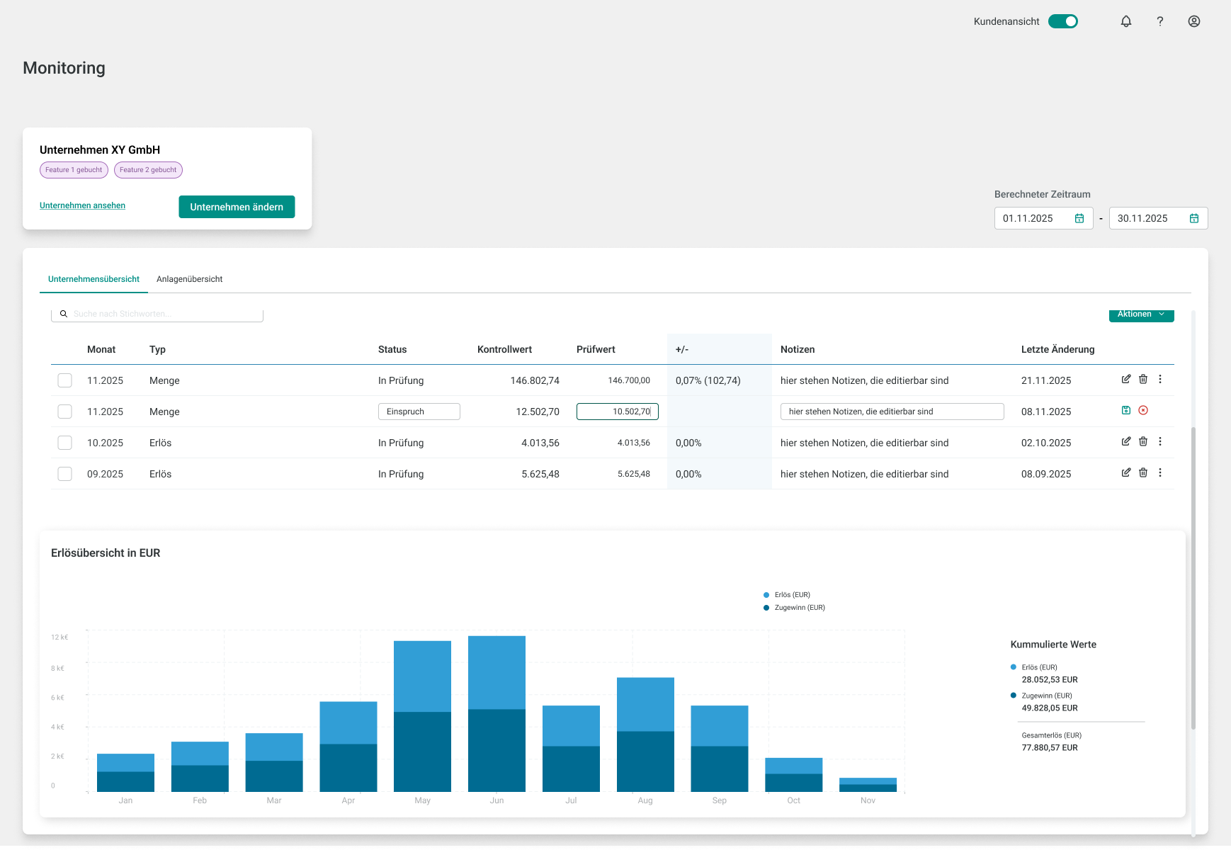The width and height of the screenshot is (1231, 850).
Task: Click the Unternehmen ändern button
Action: tap(237, 207)
